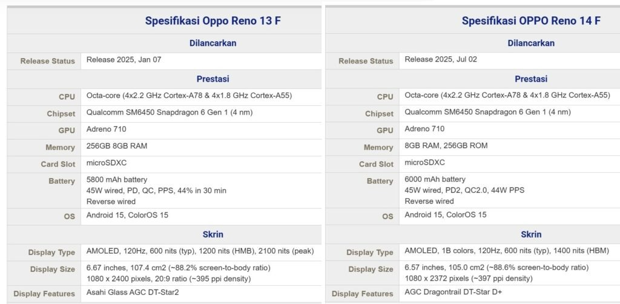Click 'Adreno 710' in Reno 13 F table
Screen dimensions: 620x304
[x=107, y=129]
